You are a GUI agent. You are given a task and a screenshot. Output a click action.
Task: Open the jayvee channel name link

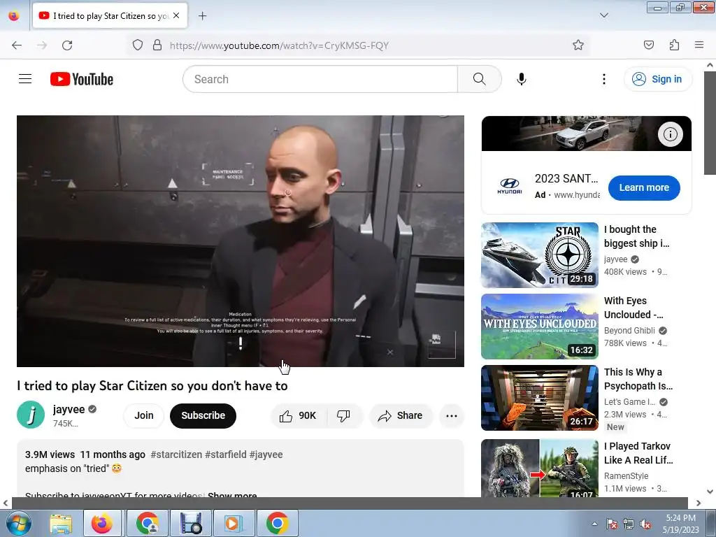pyautogui.click(x=69, y=409)
